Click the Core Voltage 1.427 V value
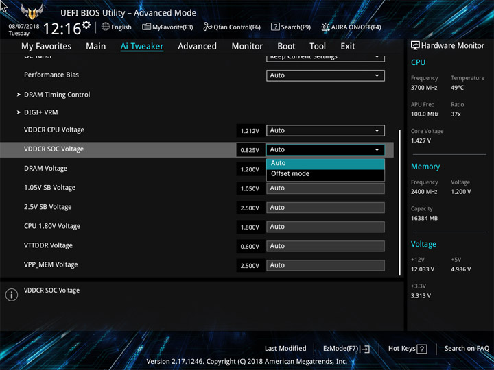 421,140
